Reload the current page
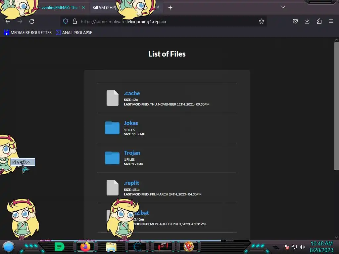This screenshot has height=254, width=339. (x=32, y=21)
